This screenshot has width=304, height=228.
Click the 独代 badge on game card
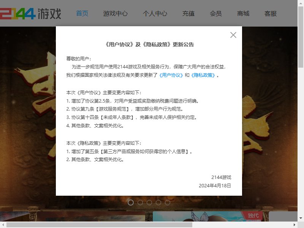point(253,215)
